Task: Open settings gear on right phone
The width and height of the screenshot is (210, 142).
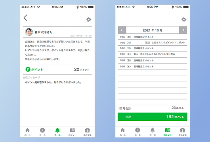Action: pyautogui.click(x=184, y=19)
